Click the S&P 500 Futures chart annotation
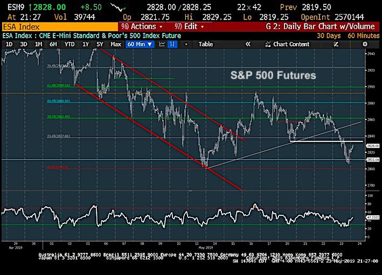 (x=273, y=75)
